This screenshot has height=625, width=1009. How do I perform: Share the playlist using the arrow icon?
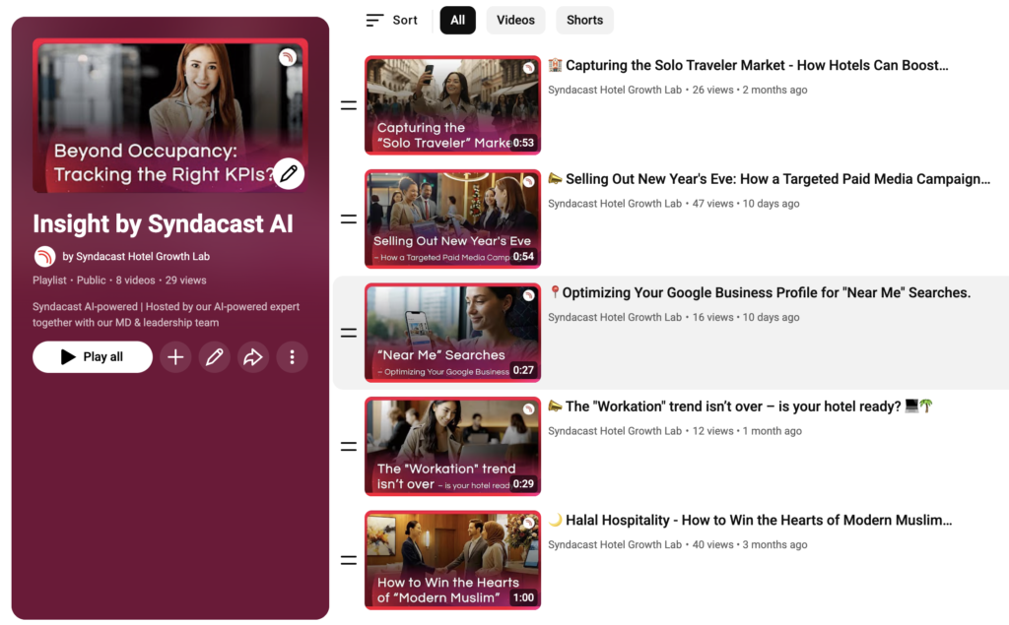click(x=253, y=357)
